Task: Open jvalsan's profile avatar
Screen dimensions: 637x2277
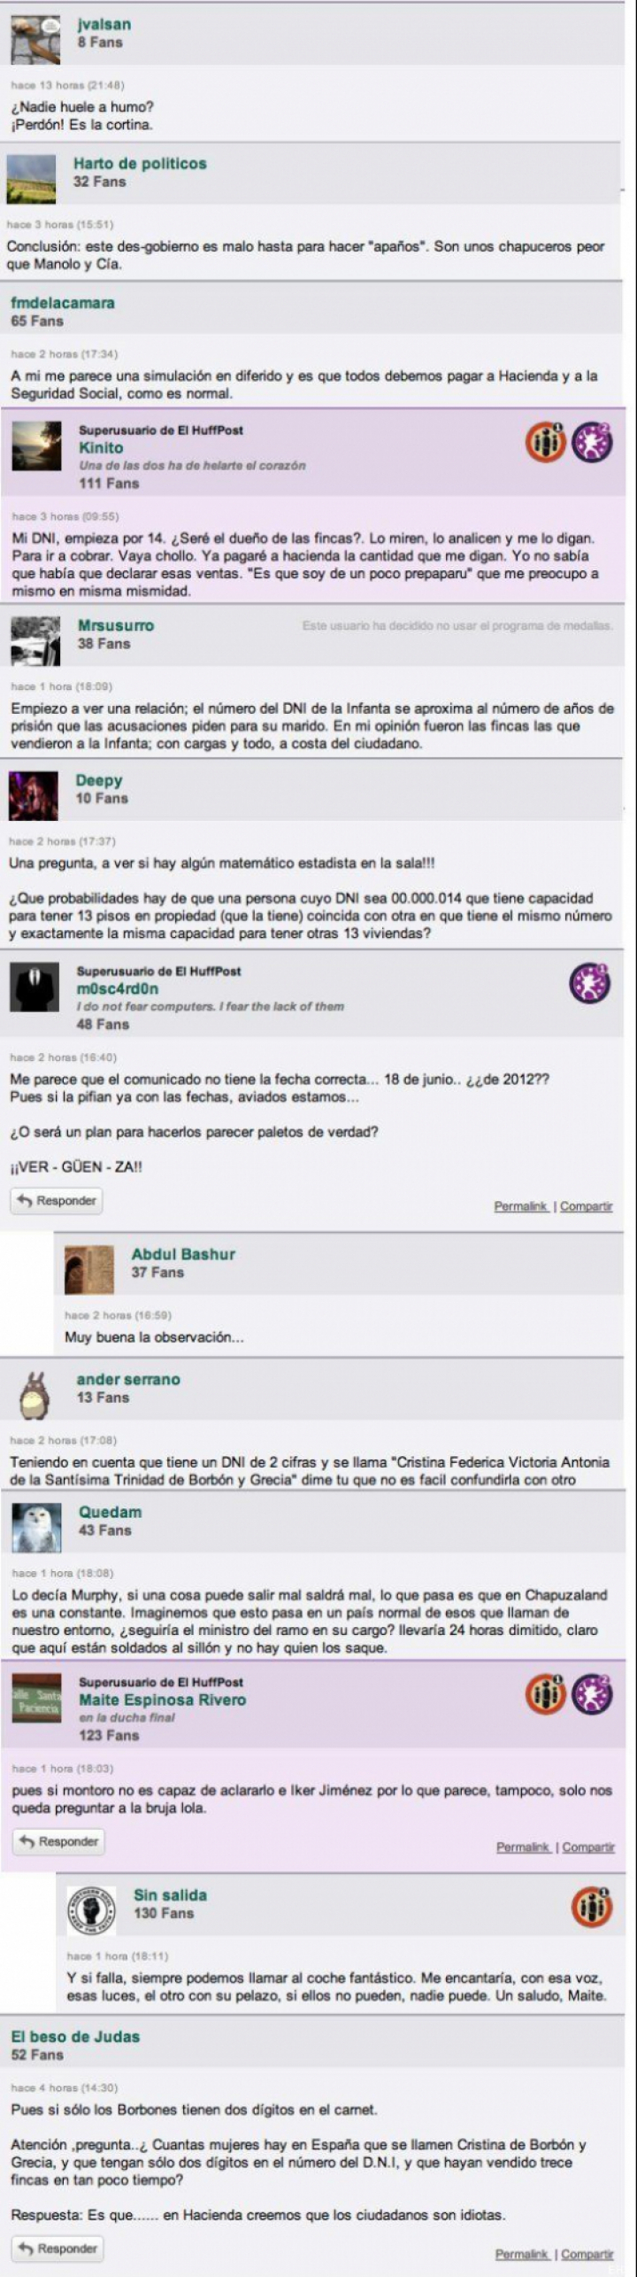Action: (36, 39)
